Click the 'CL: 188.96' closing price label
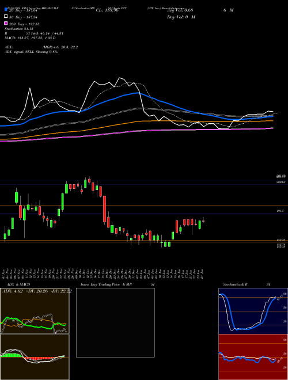Viewport: 288px width, 380px height. point(107,10)
